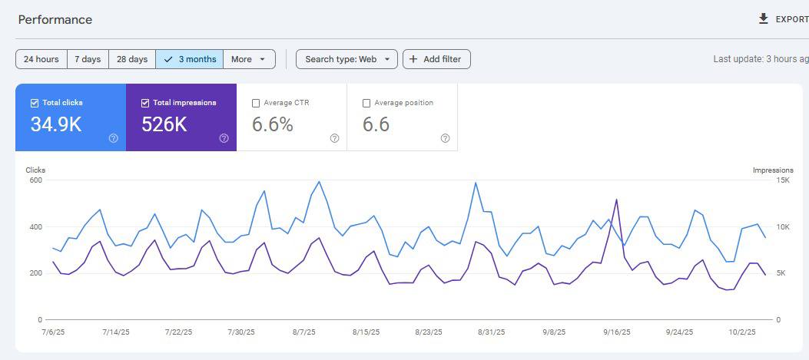This screenshot has height=360, width=809.
Task: Click help icon on Total clicks card
Action: [114, 138]
